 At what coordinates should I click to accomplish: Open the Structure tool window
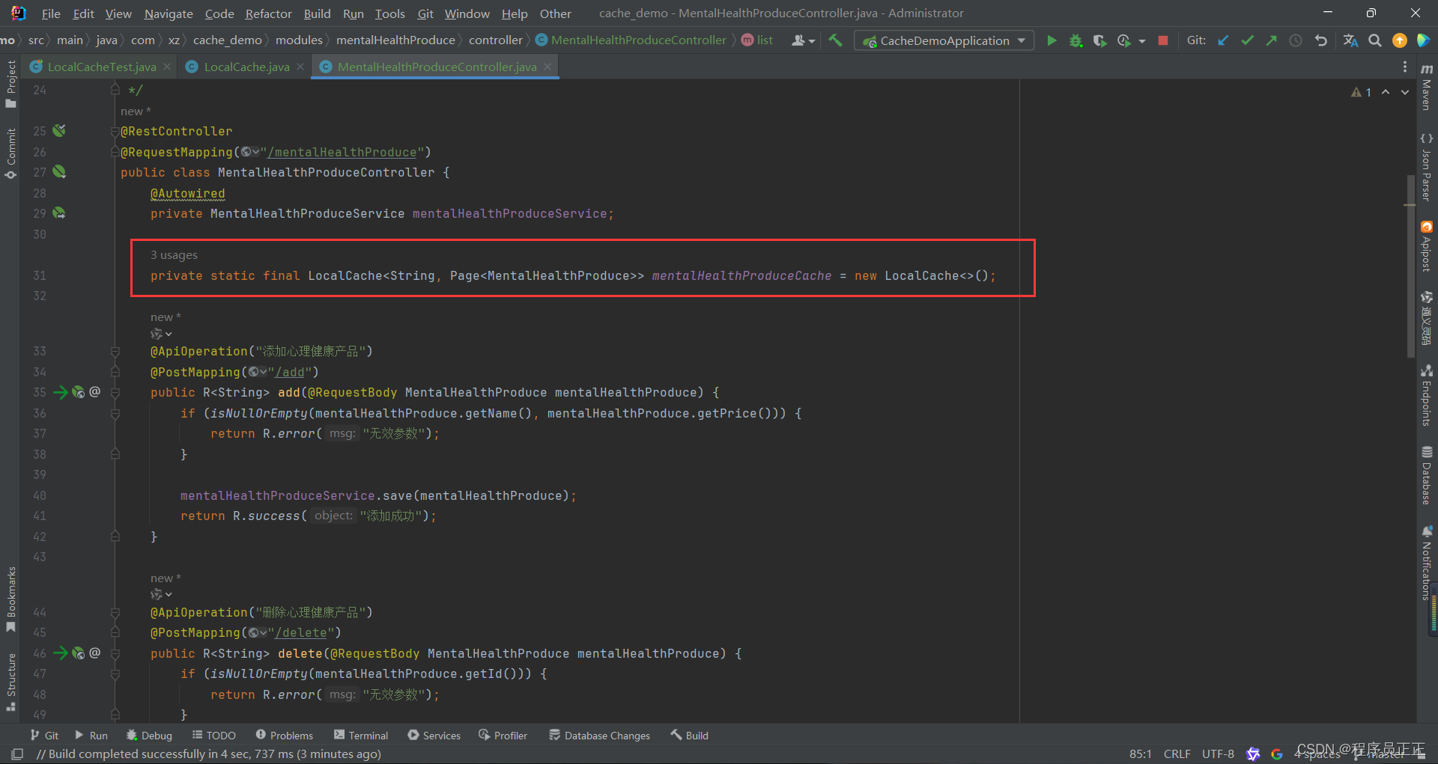10,682
